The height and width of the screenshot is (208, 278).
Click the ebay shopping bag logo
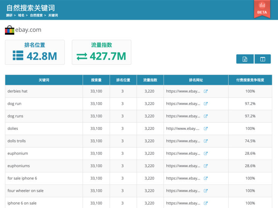10,30
